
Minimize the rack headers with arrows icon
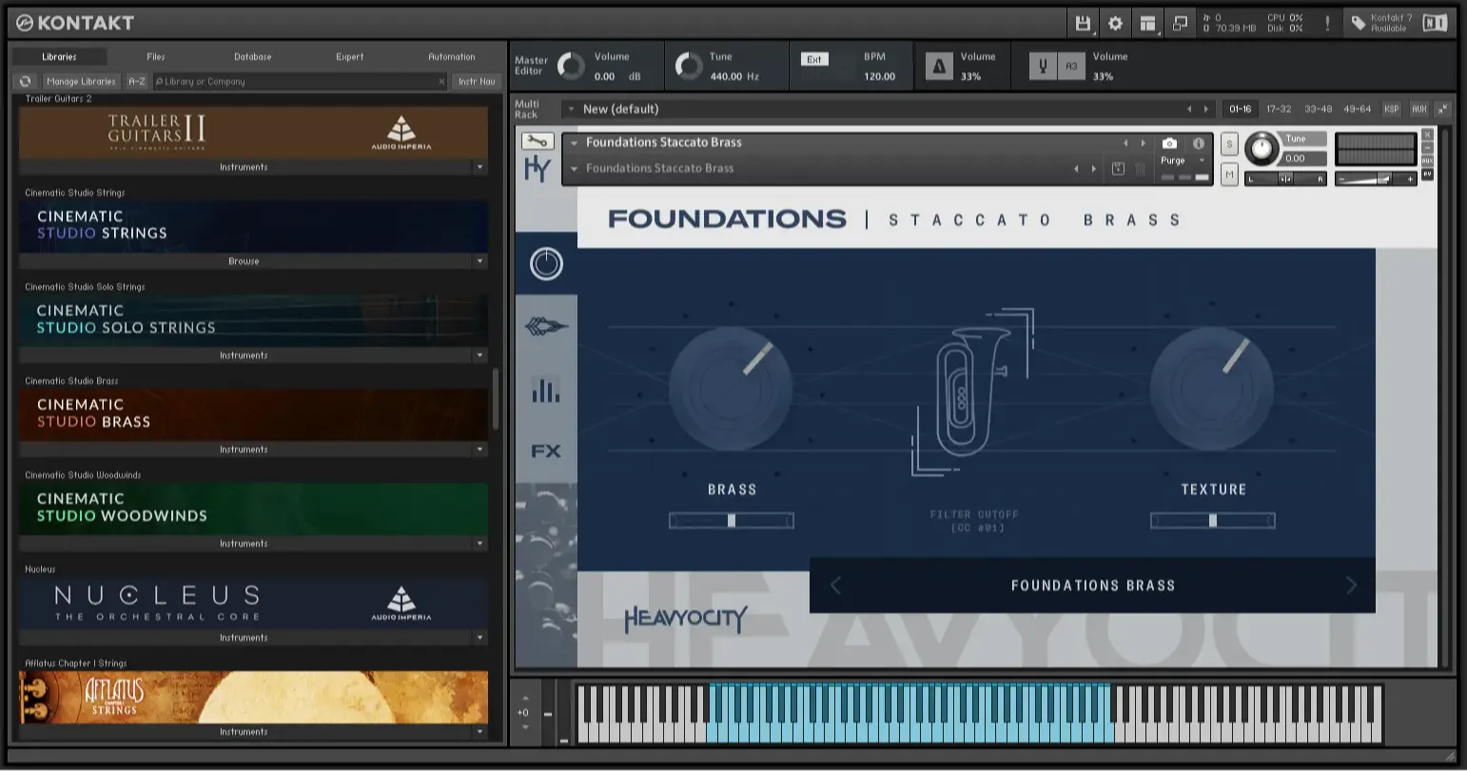(1443, 109)
